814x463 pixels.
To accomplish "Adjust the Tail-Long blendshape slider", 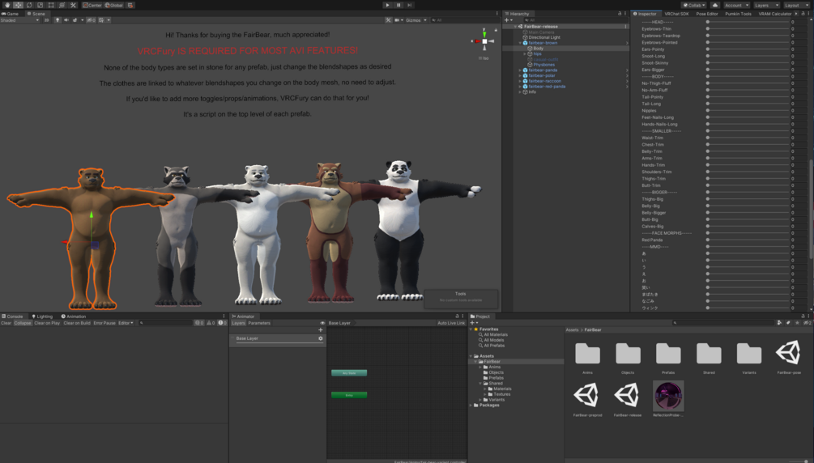I will click(x=748, y=104).
